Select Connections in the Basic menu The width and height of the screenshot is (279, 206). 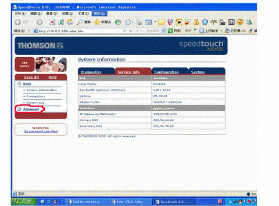36,96
